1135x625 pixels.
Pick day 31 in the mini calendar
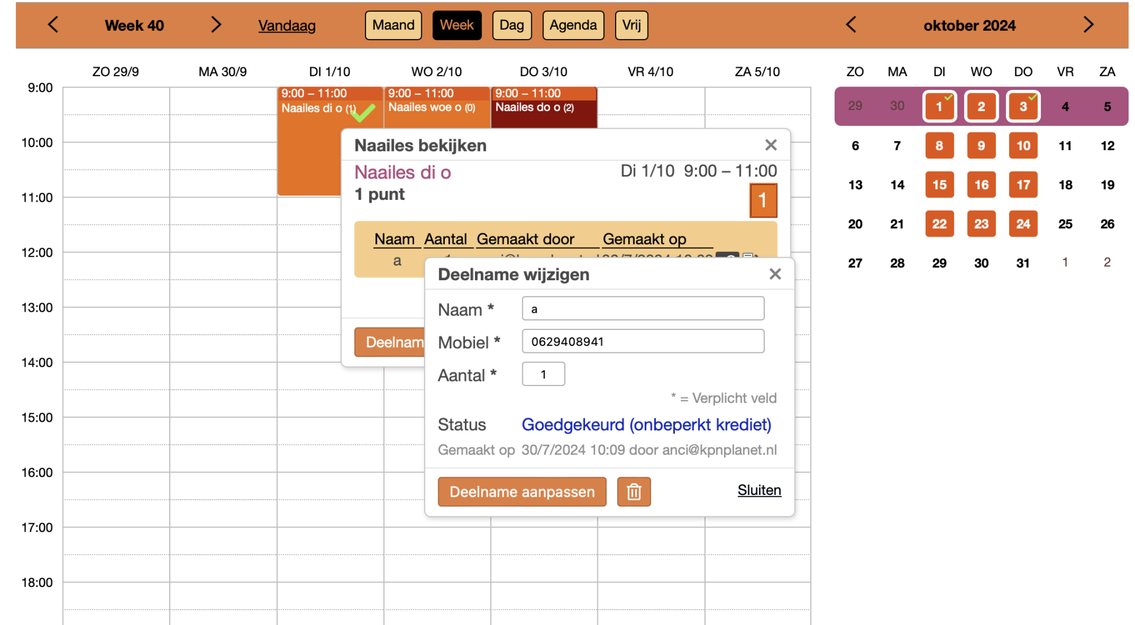click(1023, 263)
